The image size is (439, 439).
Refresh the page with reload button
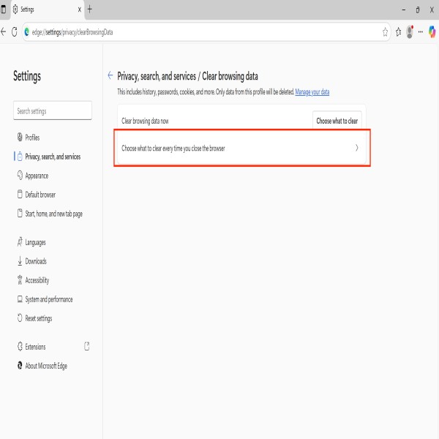click(15, 32)
